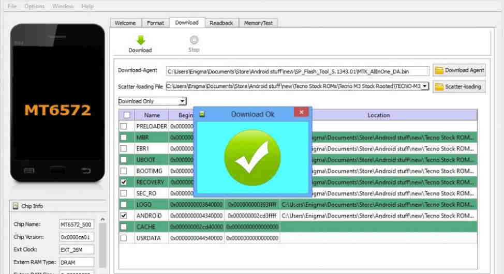Click the Download Agent folder button
Image resolution: width=504 pixels, height=274 pixels.
pyautogui.click(x=459, y=70)
